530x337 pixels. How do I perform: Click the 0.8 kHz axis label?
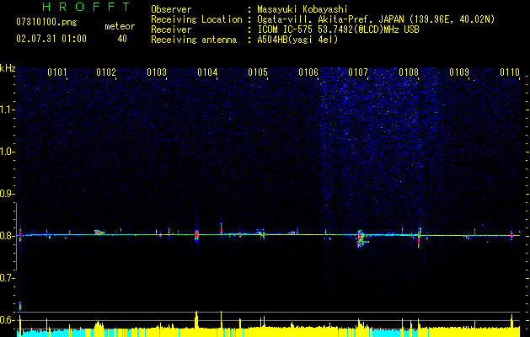7,236
